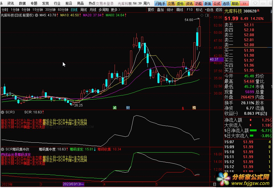274x188 pixels.
Task: Click the 返回 back toolbar item
Action: (x=219, y=10)
